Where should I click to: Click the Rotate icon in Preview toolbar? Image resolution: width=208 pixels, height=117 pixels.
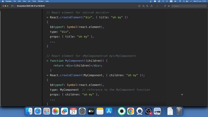tap(165, 6)
